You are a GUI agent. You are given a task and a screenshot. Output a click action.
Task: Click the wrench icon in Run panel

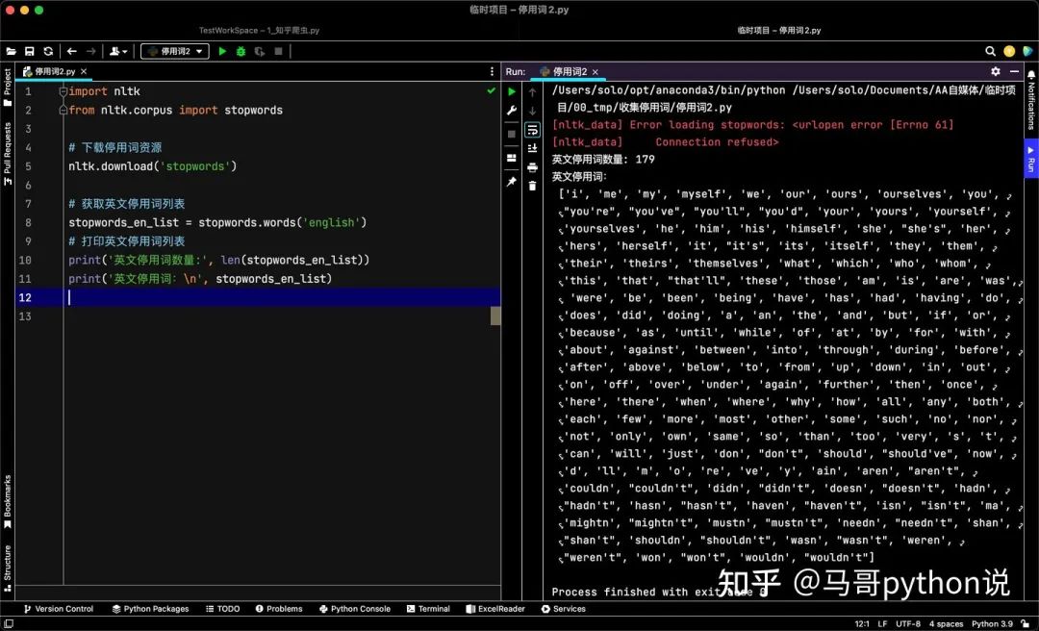[x=512, y=111]
